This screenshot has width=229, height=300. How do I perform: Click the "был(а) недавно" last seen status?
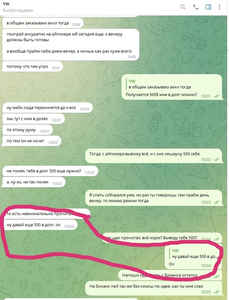point(18,10)
